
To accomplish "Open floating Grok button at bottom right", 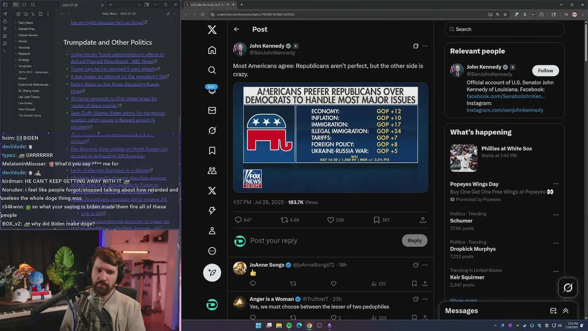I will 568,288.
